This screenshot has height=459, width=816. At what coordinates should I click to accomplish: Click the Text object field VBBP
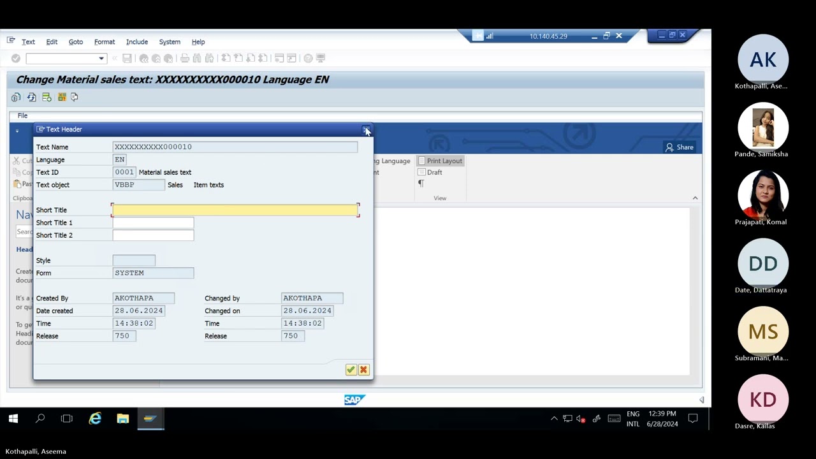(138, 185)
